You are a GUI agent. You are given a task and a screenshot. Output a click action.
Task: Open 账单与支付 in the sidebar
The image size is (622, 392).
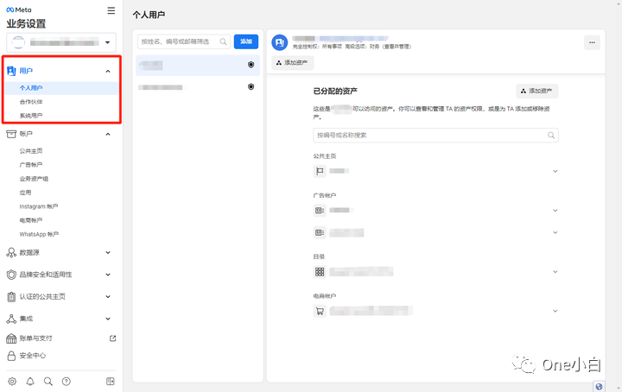coord(35,338)
